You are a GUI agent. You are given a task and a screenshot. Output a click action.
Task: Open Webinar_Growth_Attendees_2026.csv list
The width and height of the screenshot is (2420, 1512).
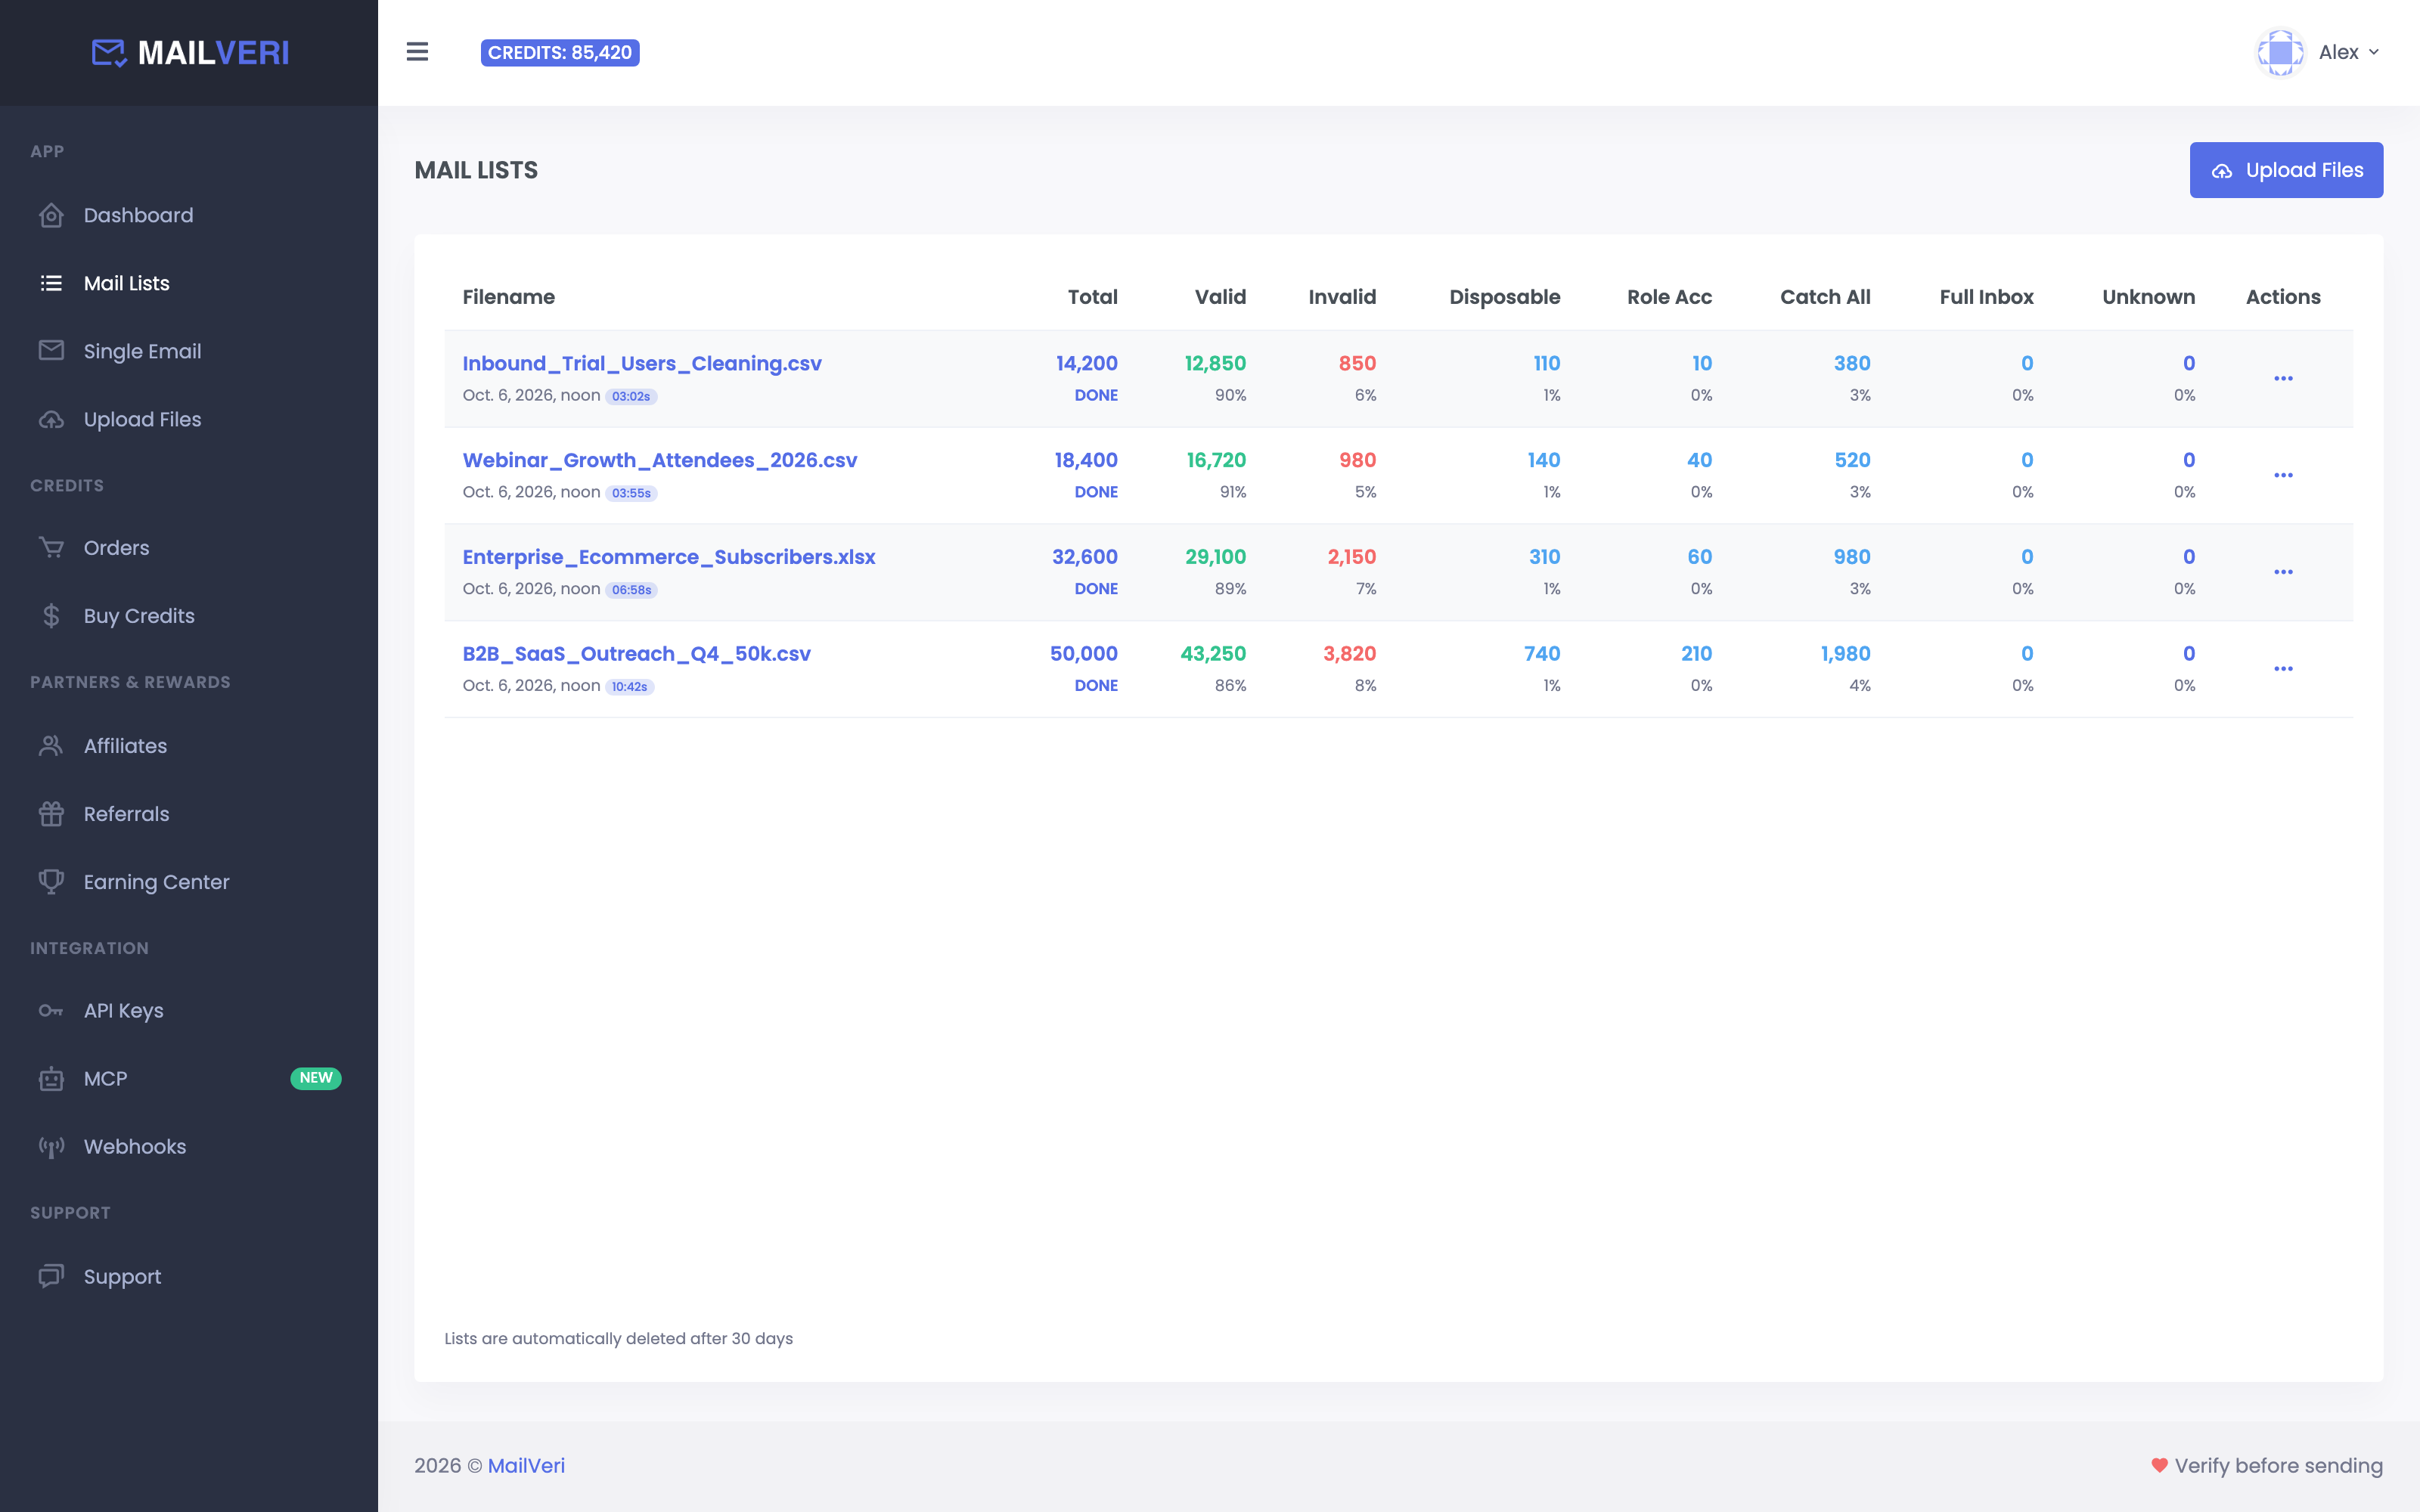point(660,461)
